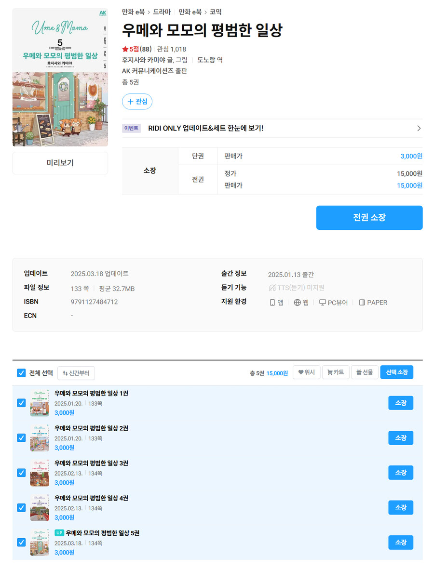Change sort order with 신간부터 button
This screenshot has width=434, height=569.
click(x=76, y=373)
